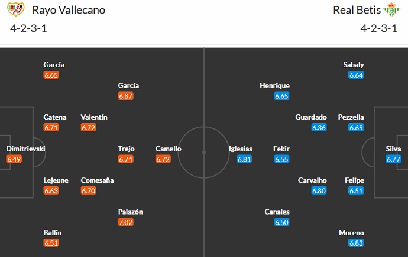Click Rayo Vallecano 4-2-3-1 formation text
Viewport: 408px width, 257px height.
pyautogui.click(x=30, y=28)
